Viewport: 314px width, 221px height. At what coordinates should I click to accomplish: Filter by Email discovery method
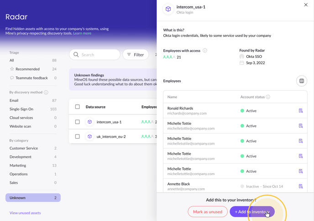(33, 100)
